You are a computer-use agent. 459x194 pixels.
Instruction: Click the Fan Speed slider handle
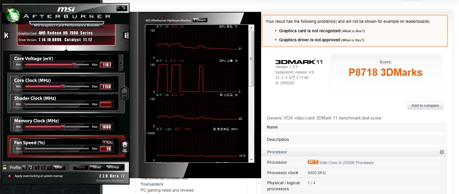[x=26, y=149]
